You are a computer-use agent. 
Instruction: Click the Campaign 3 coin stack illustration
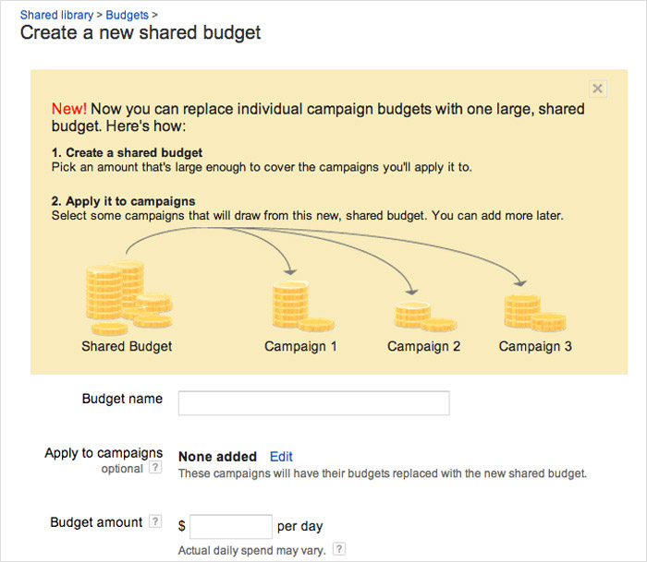535,313
